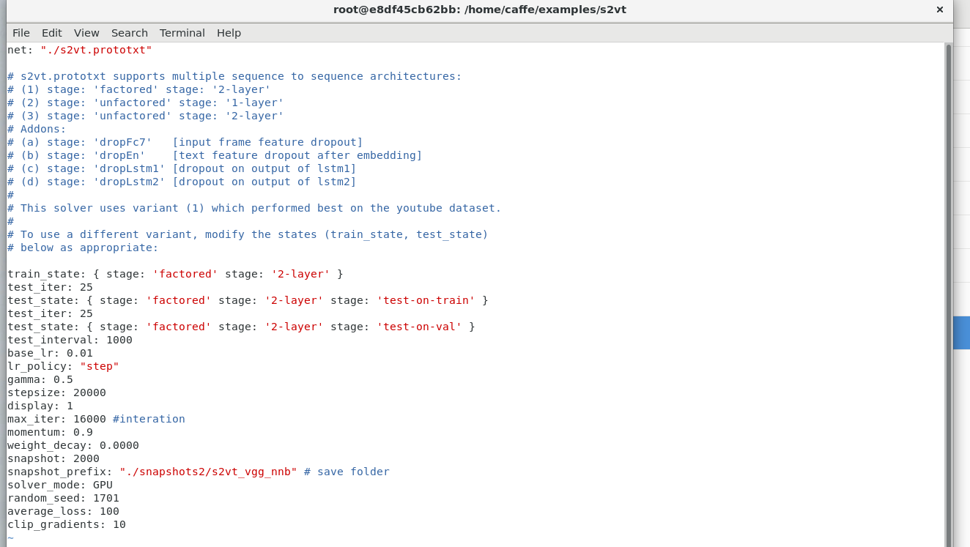970x547 pixels.
Task: Select the test-on-val stage text
Action: coord(419,327)
